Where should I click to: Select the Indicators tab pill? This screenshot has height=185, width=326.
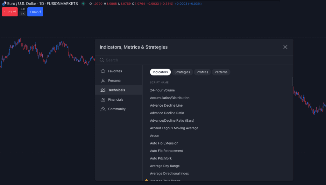[160, 72]
